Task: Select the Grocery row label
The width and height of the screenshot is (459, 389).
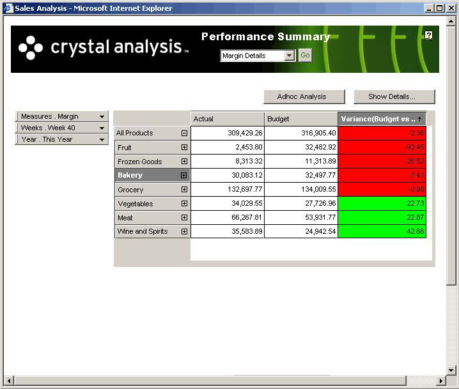Action: point(153,190)
